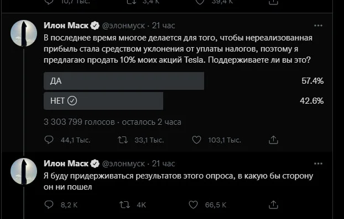Retweet the poll tweet with 33,1 Тыс.
This screenshot has height=219, width=344.
(x=123, y=140)
